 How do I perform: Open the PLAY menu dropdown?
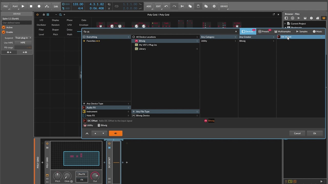pos(15,6)
